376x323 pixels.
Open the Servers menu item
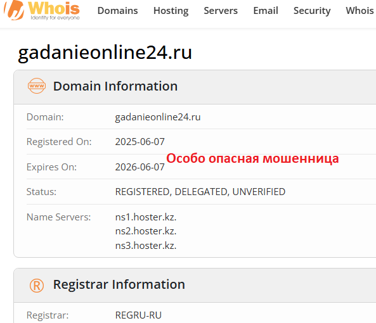pos(221,11)
